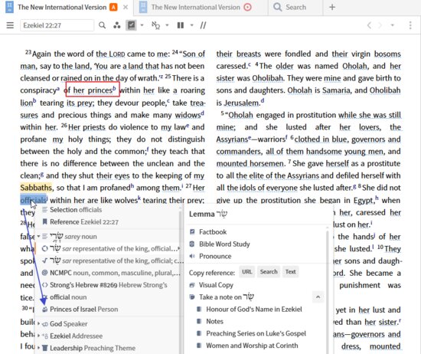Expand the 'God Speaker' arrow
The width and height of the screenshot is (421, 354).
[39, 324]
